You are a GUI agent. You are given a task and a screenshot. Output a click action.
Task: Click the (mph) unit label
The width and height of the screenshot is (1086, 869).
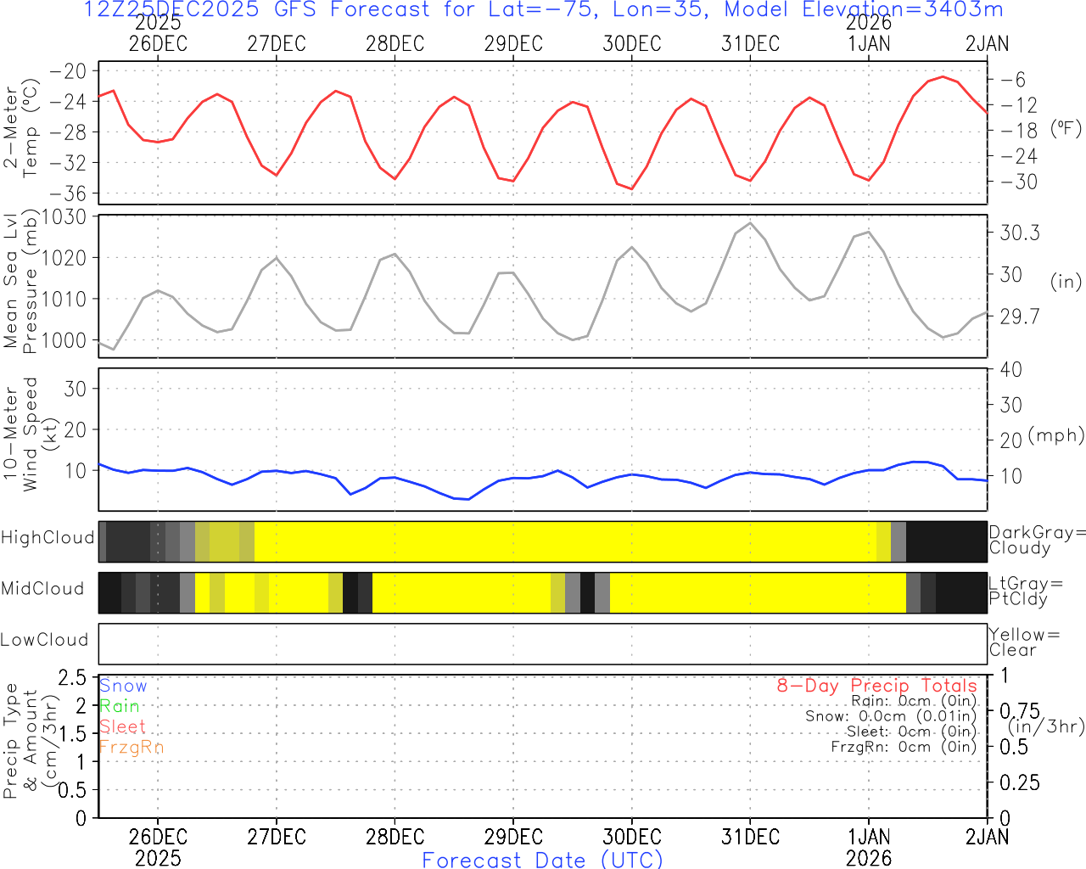(x=1055, y=435)
